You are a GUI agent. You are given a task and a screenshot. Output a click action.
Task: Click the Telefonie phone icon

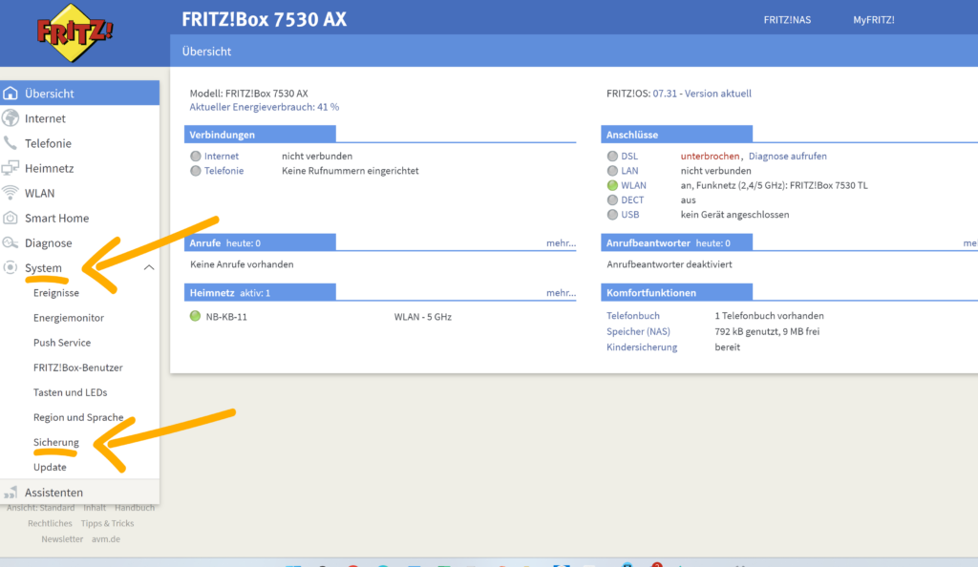[11, 143]
